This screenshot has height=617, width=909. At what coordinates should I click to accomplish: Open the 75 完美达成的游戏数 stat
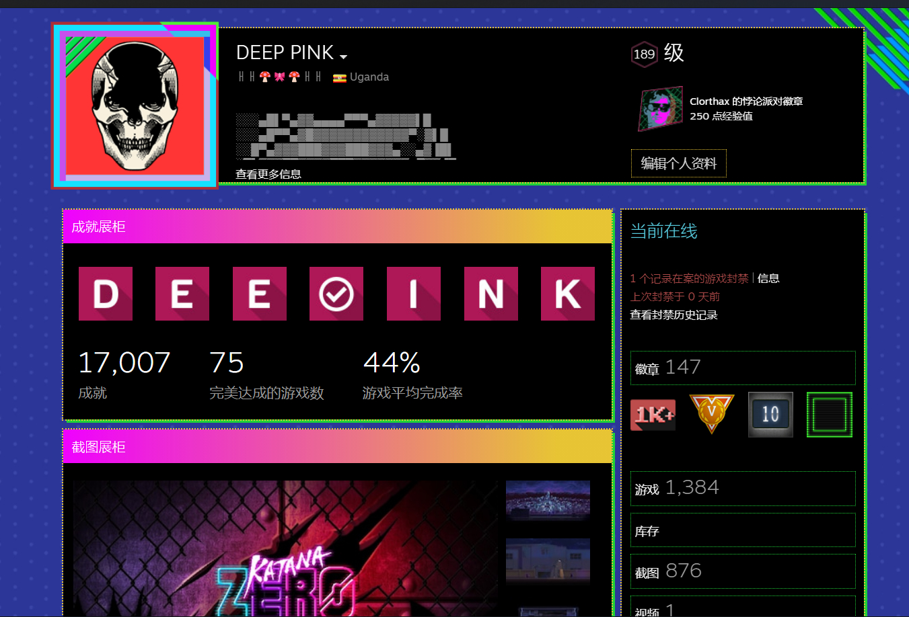coord(266,375)
